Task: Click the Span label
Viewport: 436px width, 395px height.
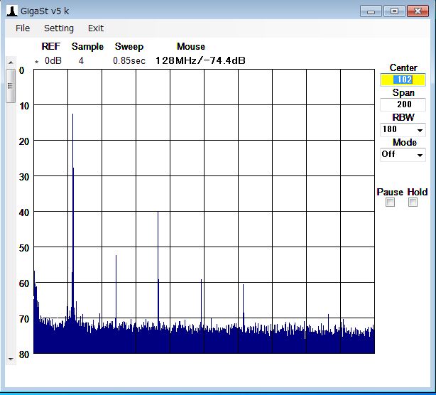Action: pyautogui.click(x=403, y=92)
